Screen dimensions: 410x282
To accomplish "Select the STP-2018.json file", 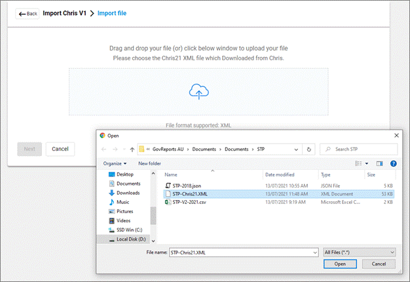I will point(187,184).
